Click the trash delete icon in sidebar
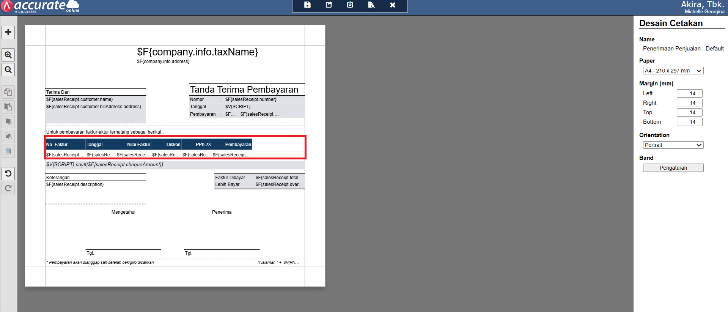Screen dimensions: 728x312 pos(8,151)
